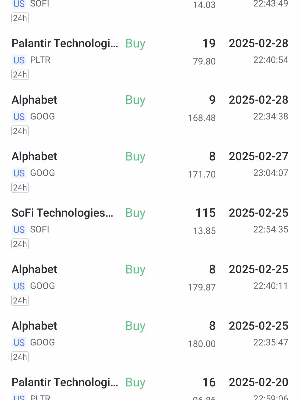Click the 24h badge under the 79.80 Palantir order

pos(20,75)
